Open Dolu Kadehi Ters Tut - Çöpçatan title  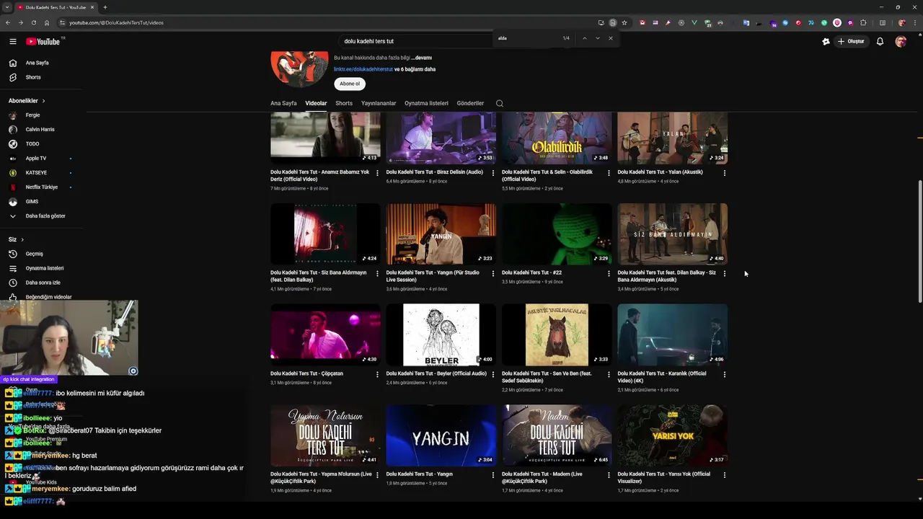tap(306, 373)
